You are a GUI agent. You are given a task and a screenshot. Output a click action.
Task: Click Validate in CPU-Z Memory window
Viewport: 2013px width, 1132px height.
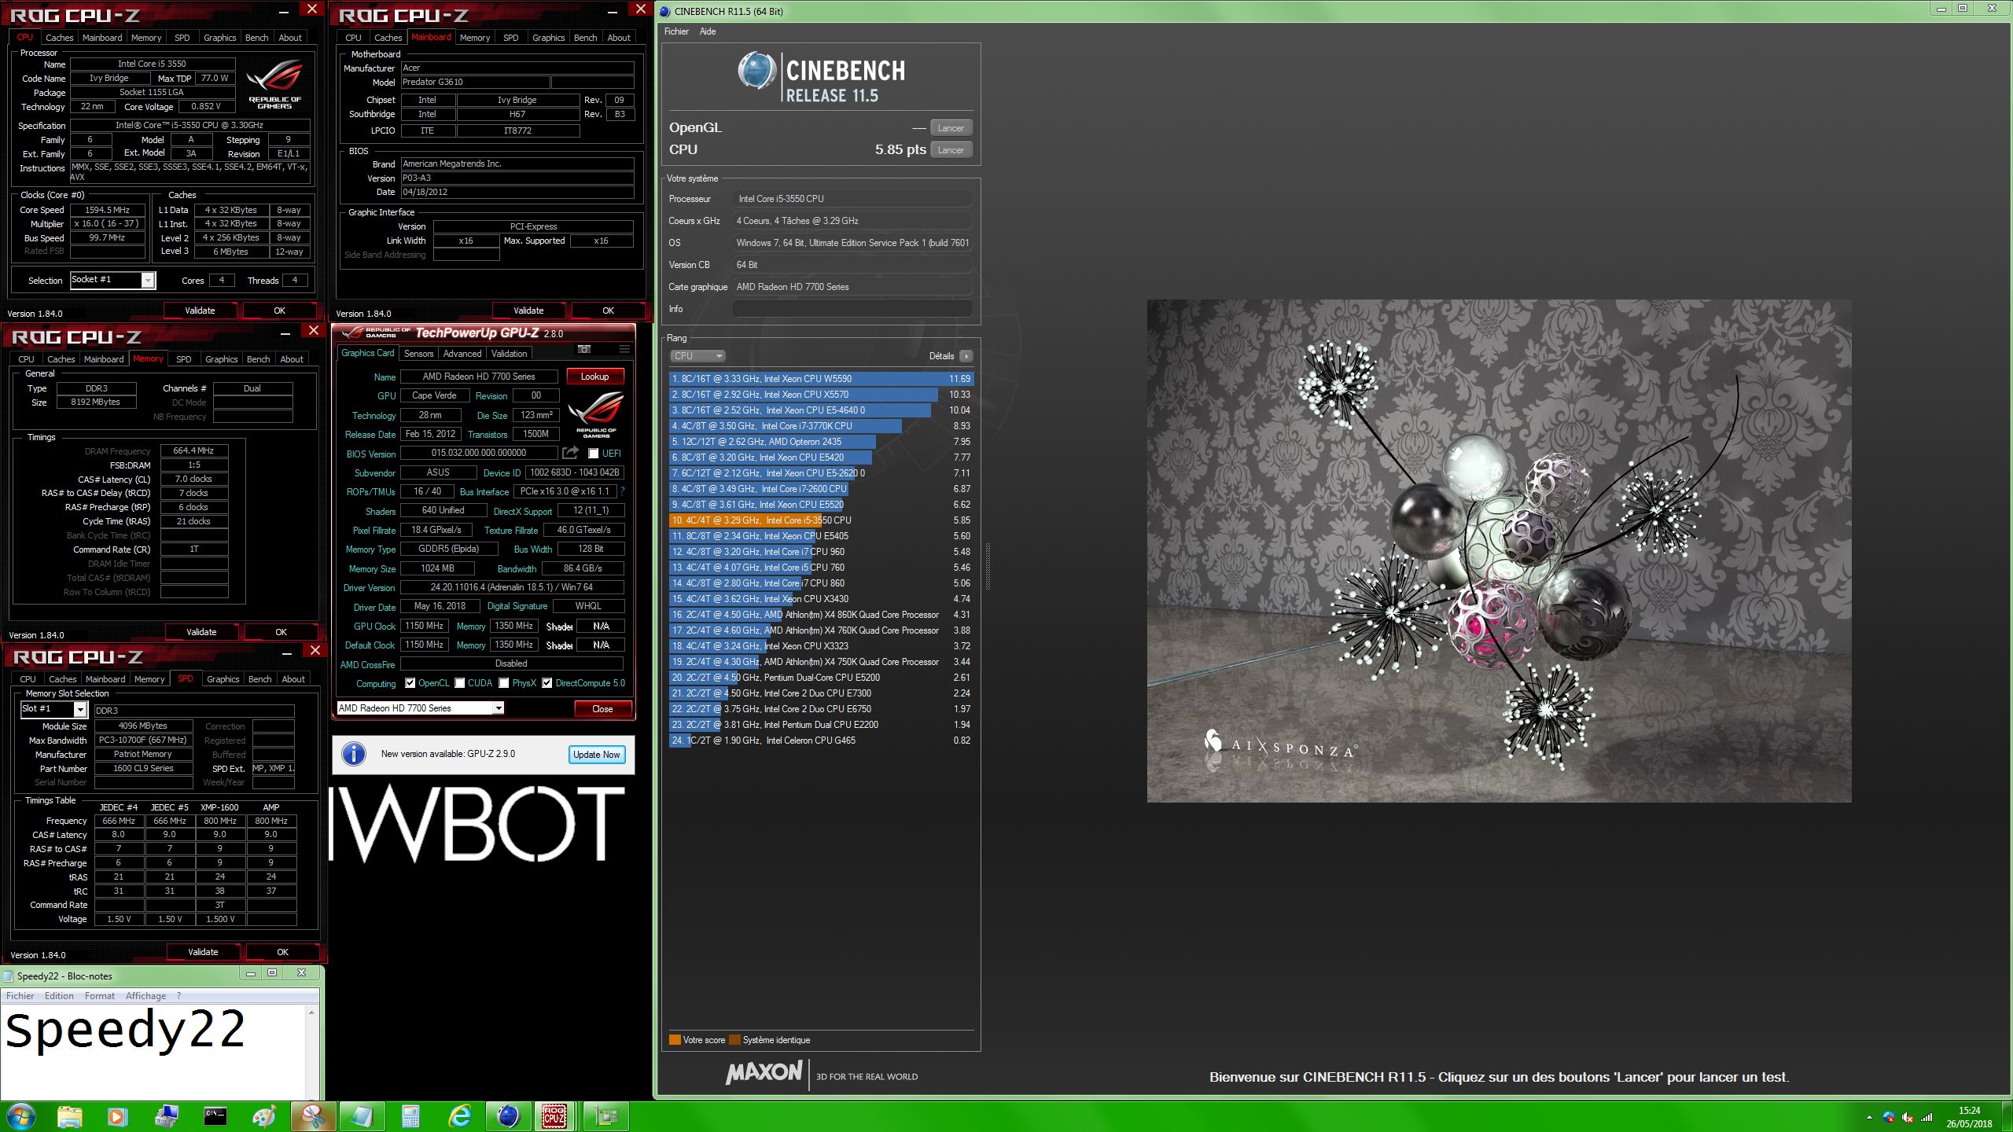pyautogui.click(x=201, y=632)
